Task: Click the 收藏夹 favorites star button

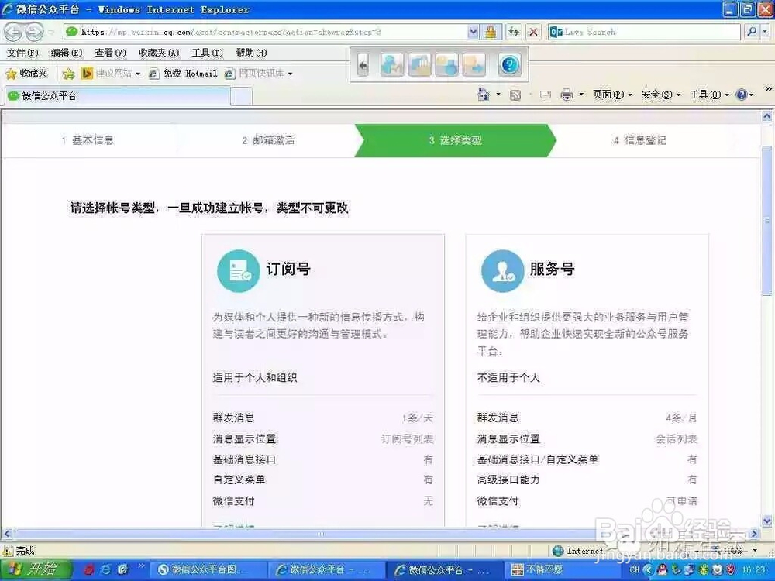Action: 26,74
